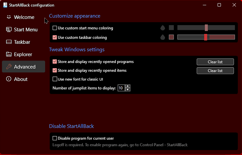Viewport: 242px width, 155px height.
Task: Decrease jumplist items with down arrow
Action: [x=128, y=90]
